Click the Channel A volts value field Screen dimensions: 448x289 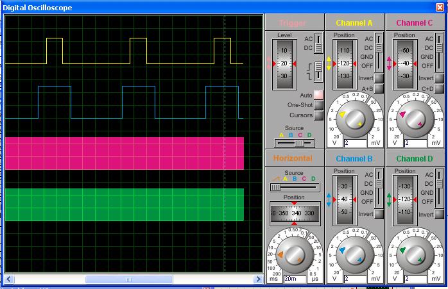pyautogui.click(x=356, y=143)
